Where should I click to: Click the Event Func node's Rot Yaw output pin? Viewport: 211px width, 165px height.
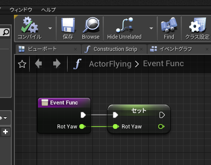(x=82, y=126)
